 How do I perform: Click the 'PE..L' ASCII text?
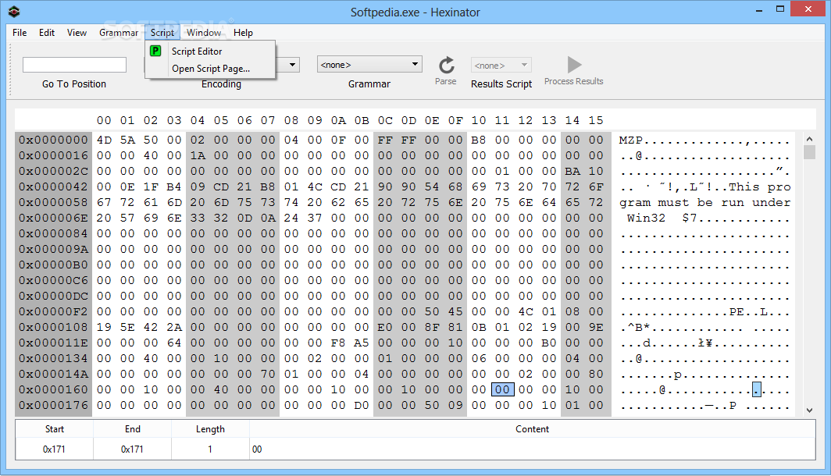point(749,312)
